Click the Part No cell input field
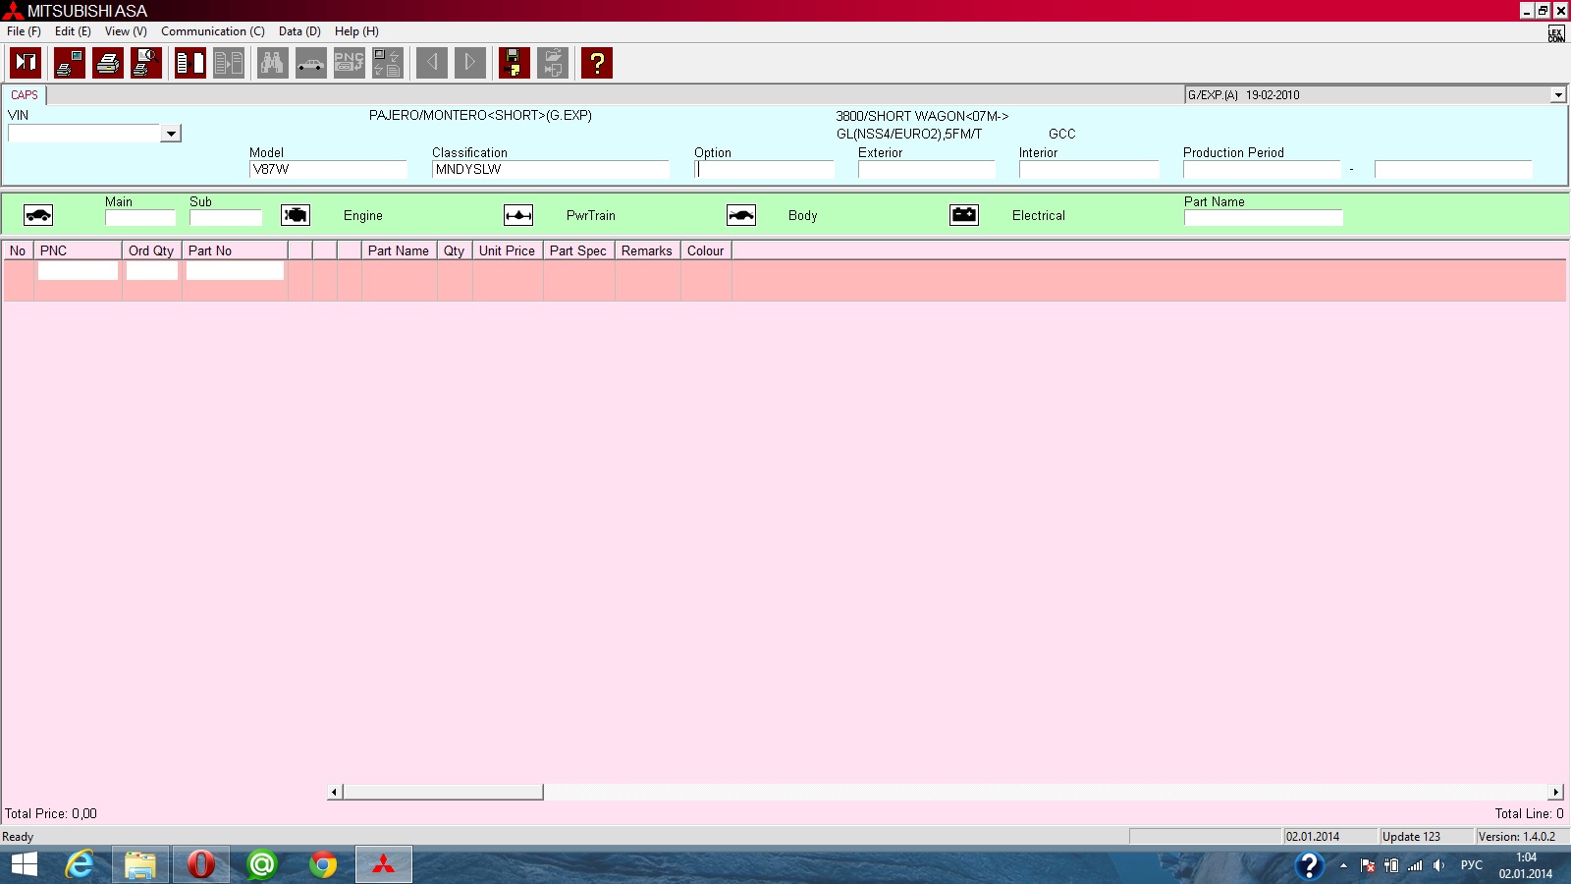This screenshot has width=1571, height=884. (x=235, y=271)
